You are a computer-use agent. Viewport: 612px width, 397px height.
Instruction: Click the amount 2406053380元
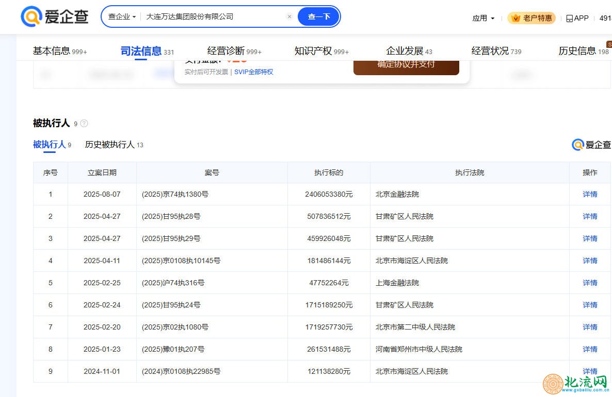[329, 194]
